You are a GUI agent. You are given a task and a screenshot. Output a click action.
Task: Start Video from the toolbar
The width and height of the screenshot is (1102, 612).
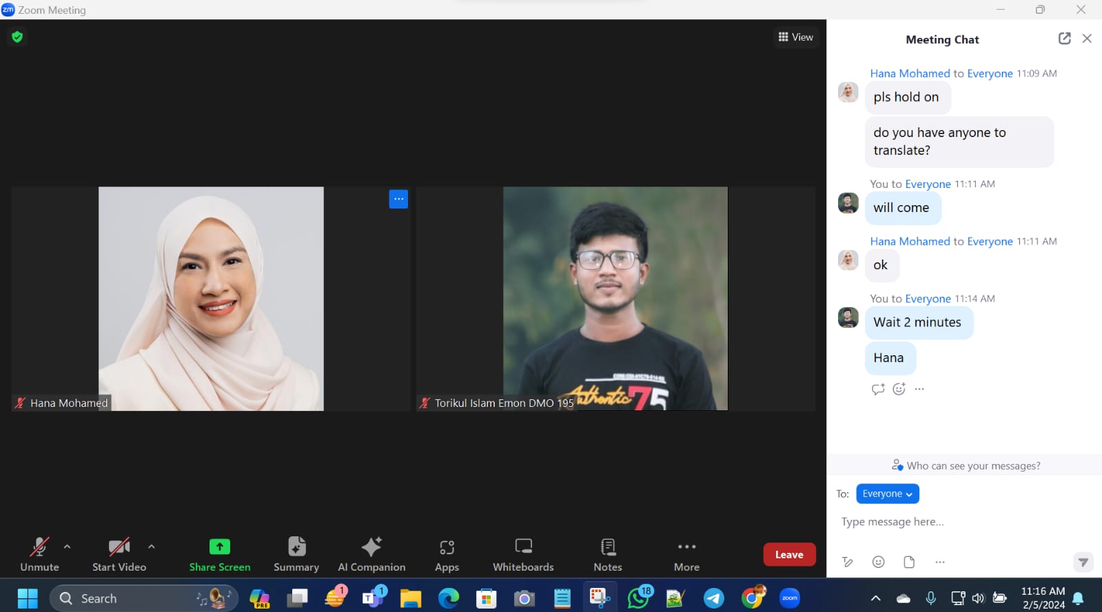click(119, 553)
